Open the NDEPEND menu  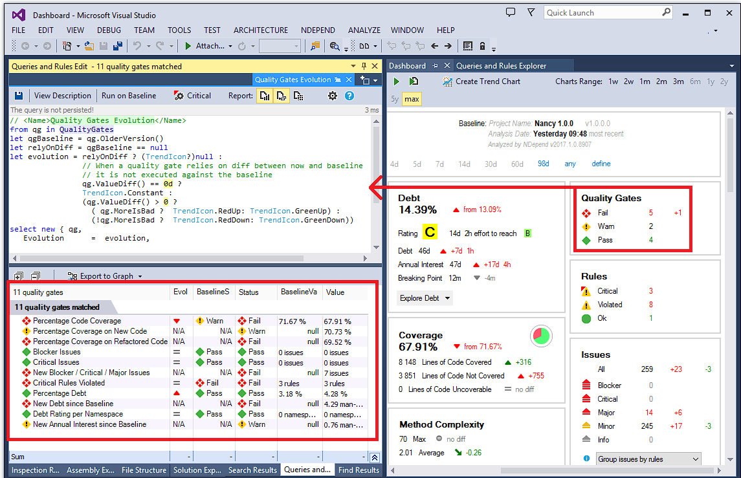pos(318,30)
